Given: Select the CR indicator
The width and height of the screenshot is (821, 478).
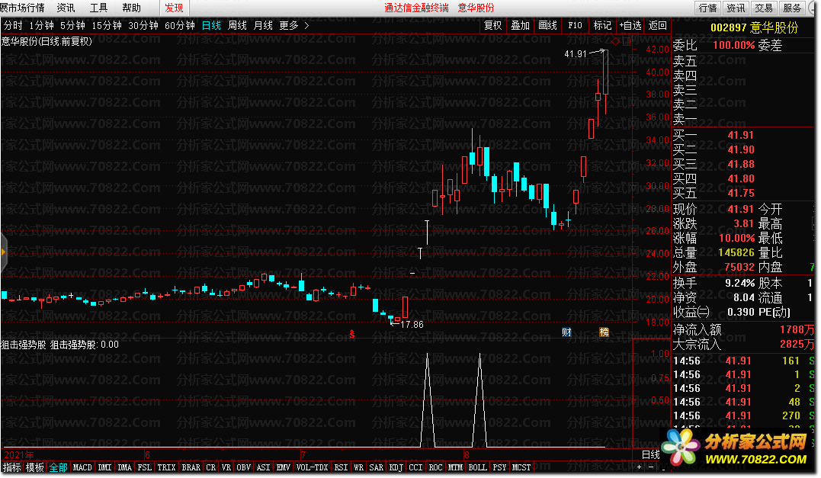Looking at the screenshot, I should 210,467.
